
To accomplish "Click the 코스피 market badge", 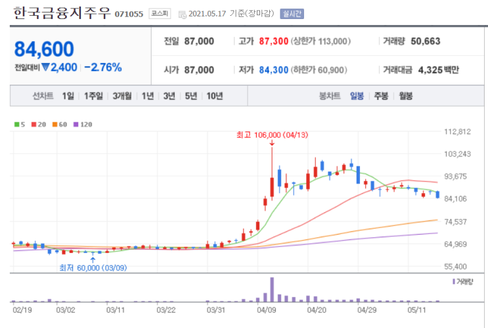I will [160, 13].
